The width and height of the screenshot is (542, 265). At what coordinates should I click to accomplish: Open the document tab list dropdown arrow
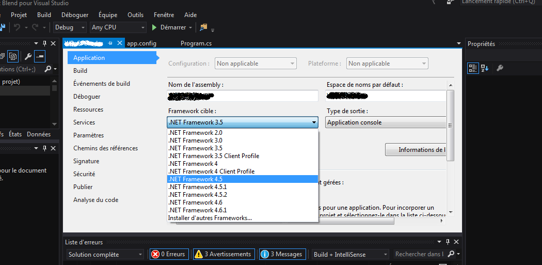pos(459,43)
